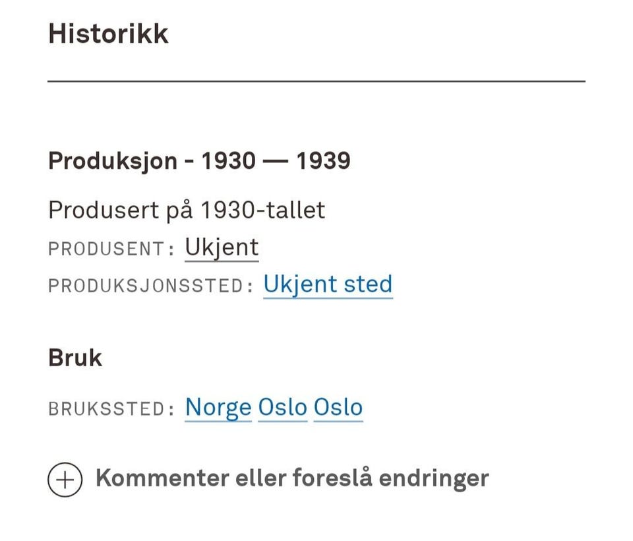The height and width of the screenshot is (541, 633).
Task: Click the first Oslo link
Action: 282,407
